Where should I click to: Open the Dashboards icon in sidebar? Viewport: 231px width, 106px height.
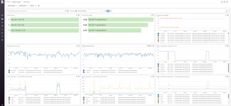point(2,19)
